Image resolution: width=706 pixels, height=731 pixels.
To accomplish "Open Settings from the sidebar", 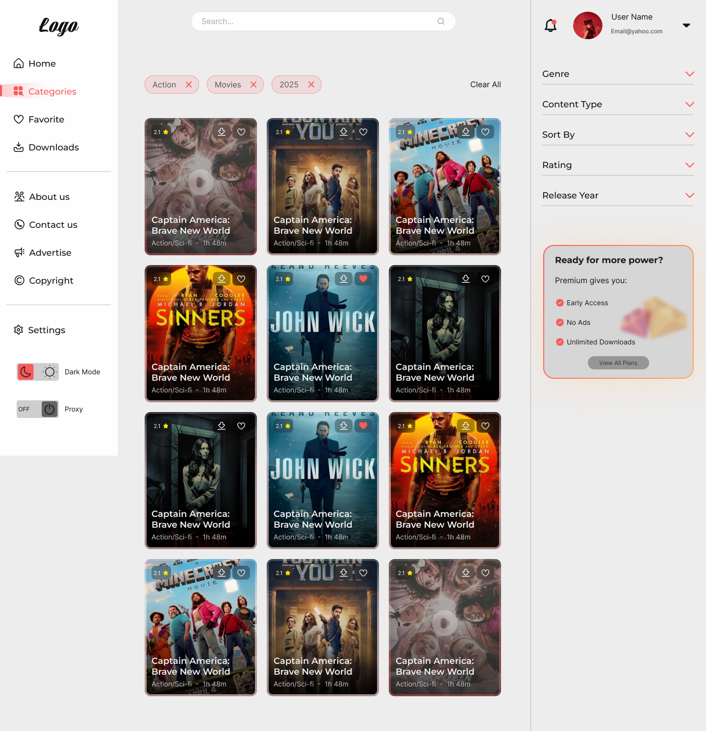I will click(x=40, y=330).
